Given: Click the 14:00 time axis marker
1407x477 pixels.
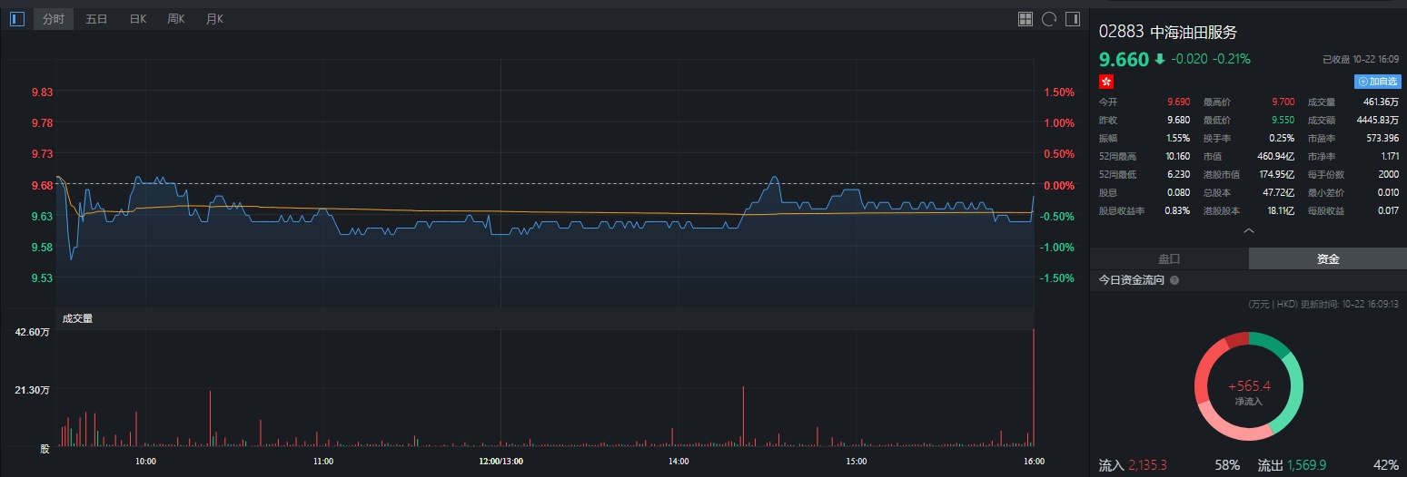Looking at the screenshot, I should pos(678,461).
